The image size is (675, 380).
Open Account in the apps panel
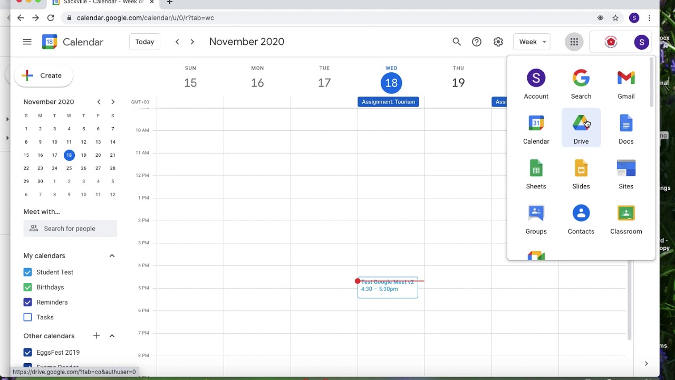point(536,84)
